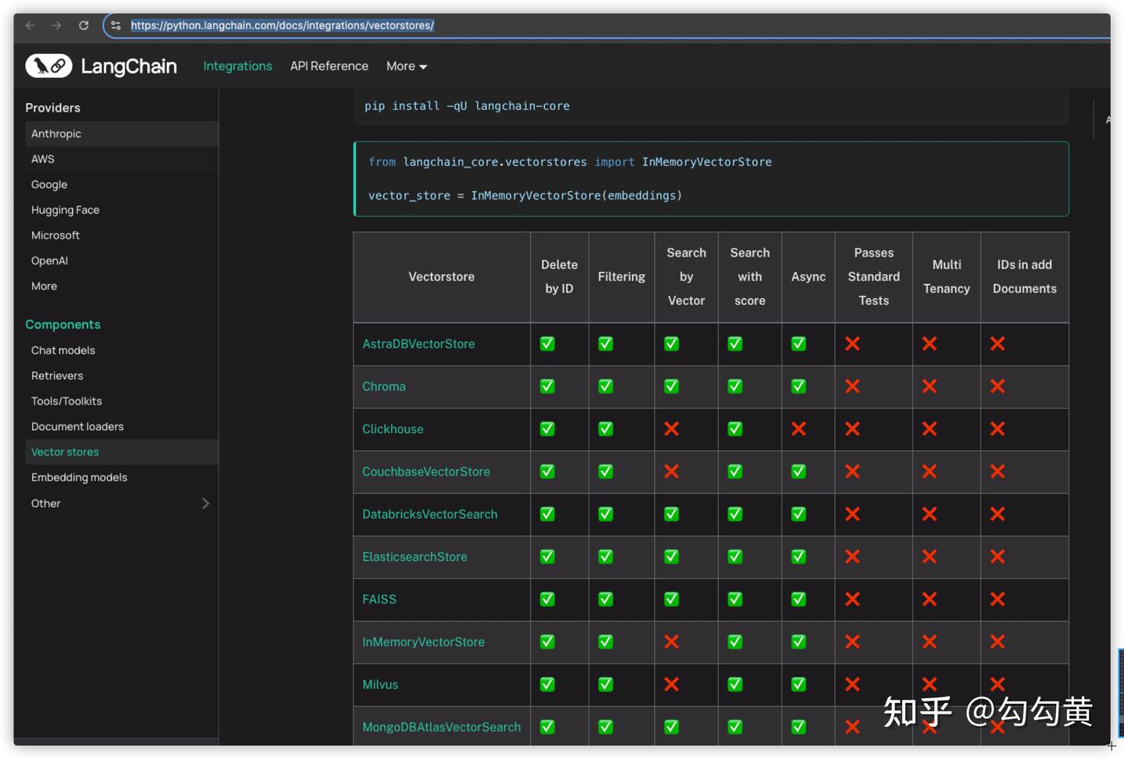Open the MongoDBAtlasVectorSearch link

pos(441,726)
